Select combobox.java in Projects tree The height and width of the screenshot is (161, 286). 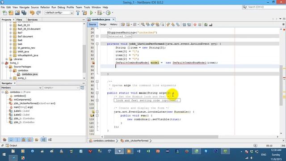coord(27,74)
